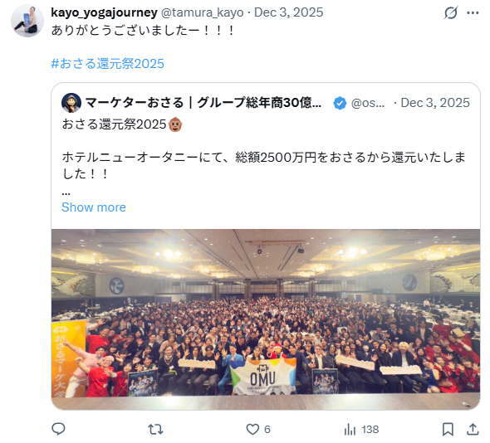Click the kayo_yogajourney display name

[104, 12]
